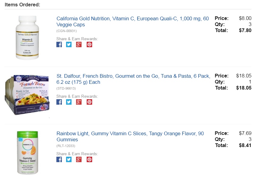The width and height of the screenshot is (261, 180).
Task: Share St. Dalfour Tuna & Pasta on Facebook
Action: (59, 102)
